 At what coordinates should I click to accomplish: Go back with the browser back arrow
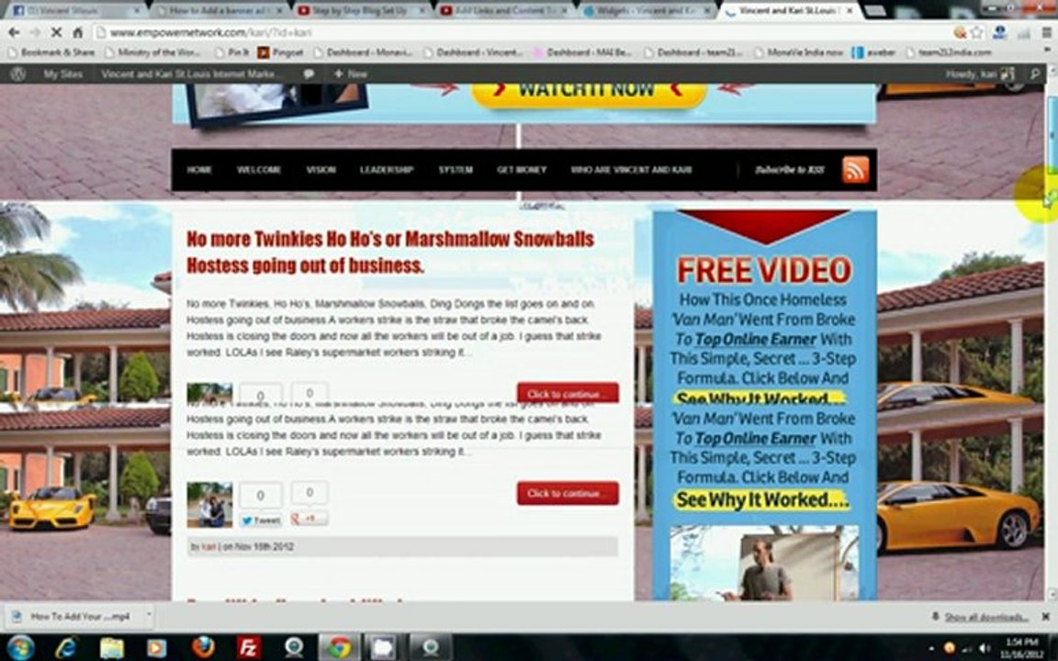tap(14, 32)
